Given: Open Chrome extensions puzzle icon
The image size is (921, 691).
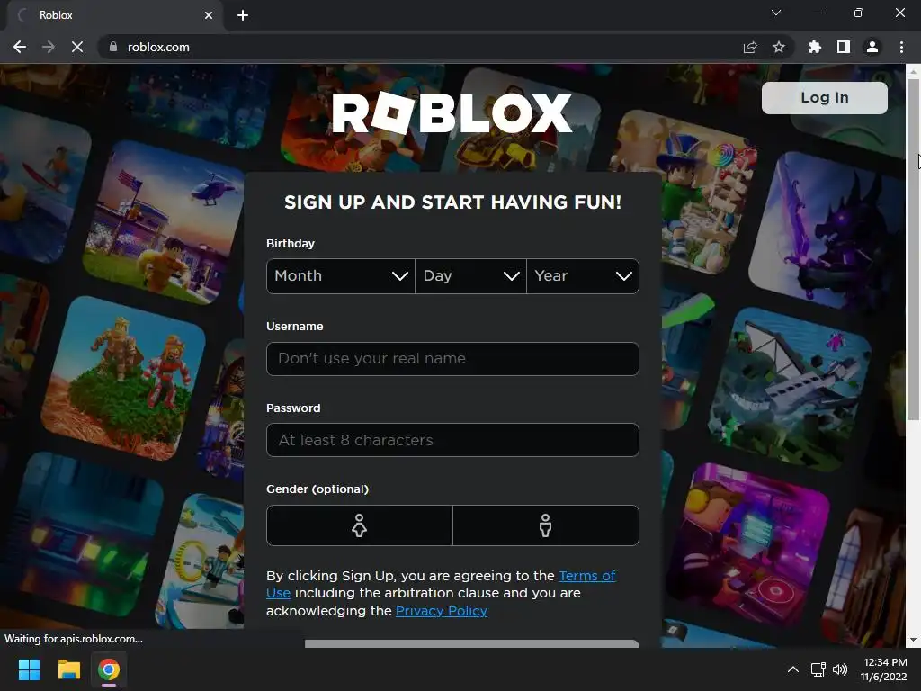Looking at the screenshot, I should point(815,47).
